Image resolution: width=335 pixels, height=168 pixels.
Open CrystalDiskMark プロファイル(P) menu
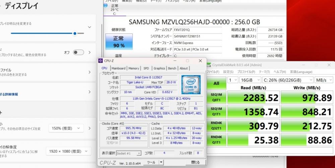246,72
